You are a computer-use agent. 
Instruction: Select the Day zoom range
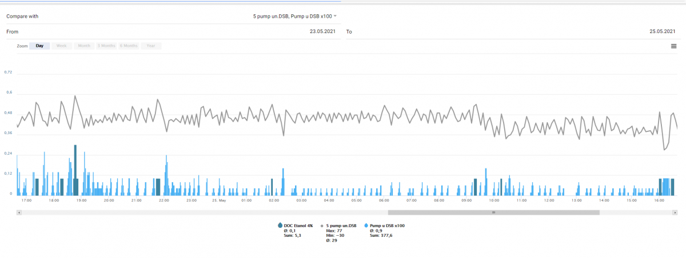tap(39, 46)
